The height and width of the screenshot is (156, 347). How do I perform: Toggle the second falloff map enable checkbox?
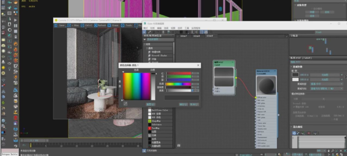(x=342, y=80)
